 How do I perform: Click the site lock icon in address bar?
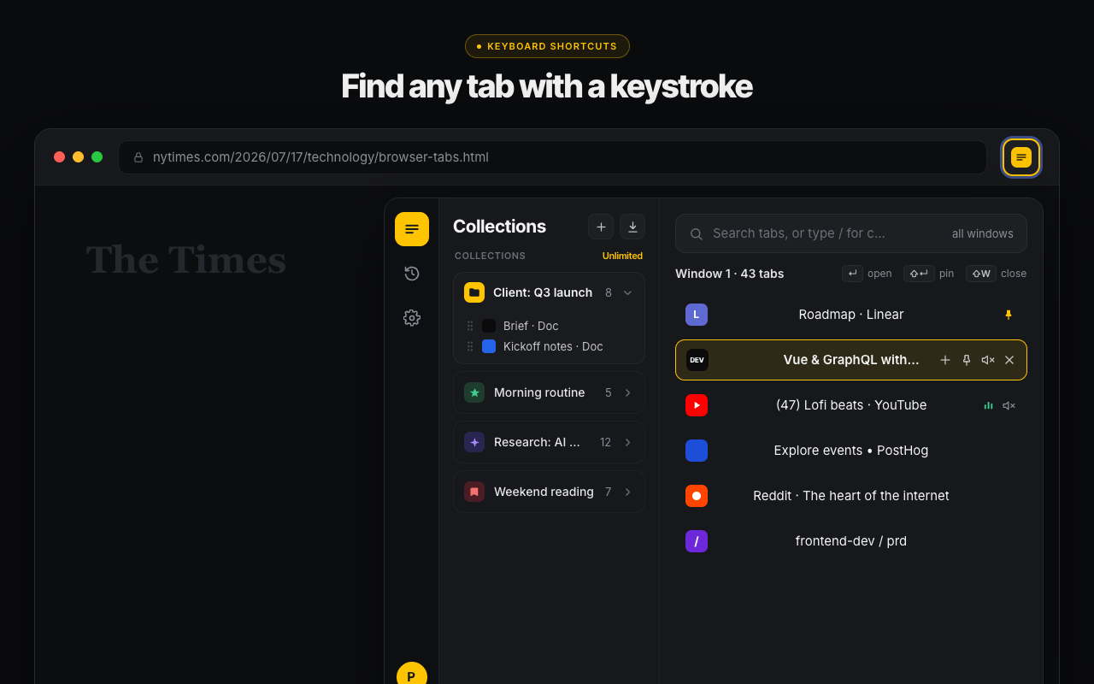coord(138,157)
